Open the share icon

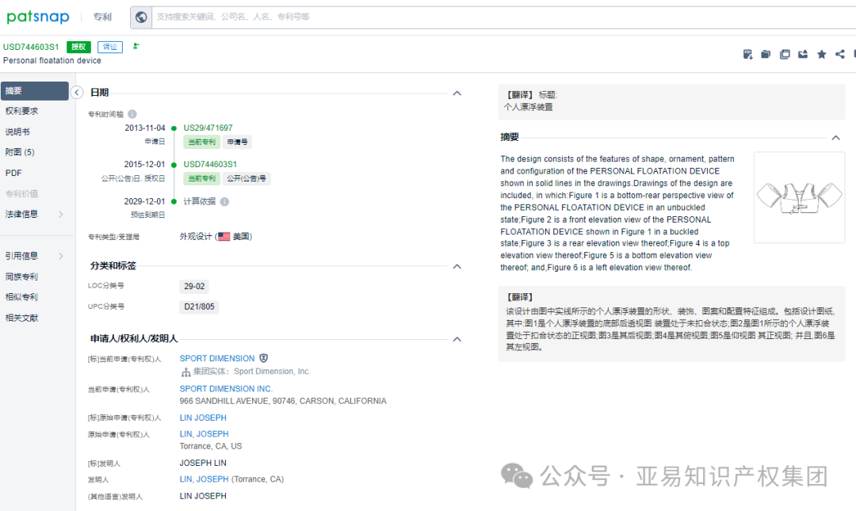click(839, 54)
